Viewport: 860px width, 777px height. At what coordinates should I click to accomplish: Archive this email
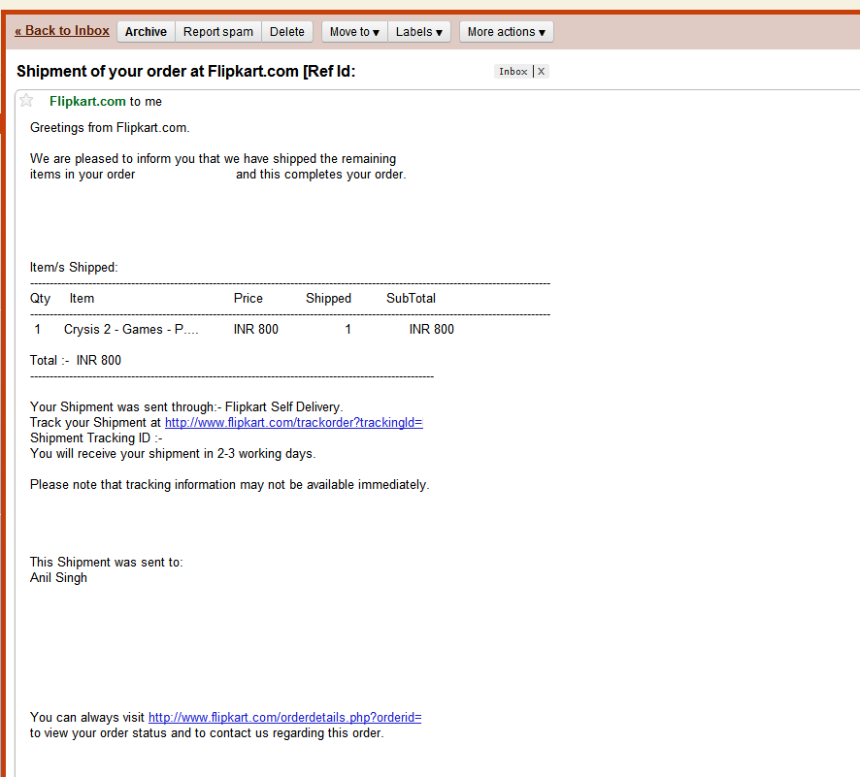(146, 32)
